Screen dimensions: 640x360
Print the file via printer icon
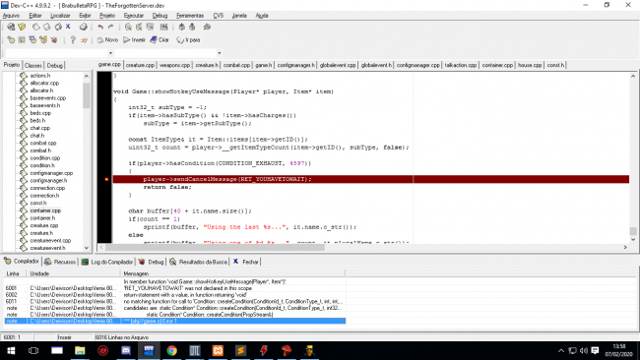coord(84,27)
